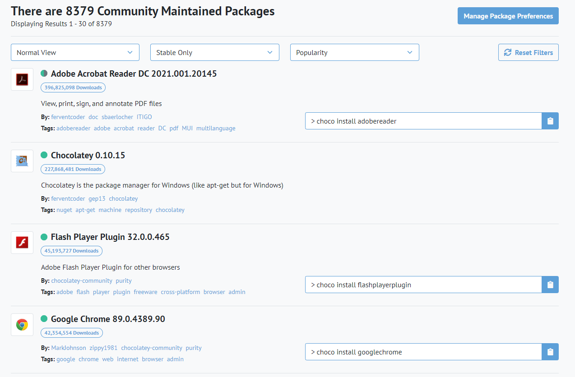Select the acrobat tag
Viewport: 575px width, 377px height.
click(124, 128)
